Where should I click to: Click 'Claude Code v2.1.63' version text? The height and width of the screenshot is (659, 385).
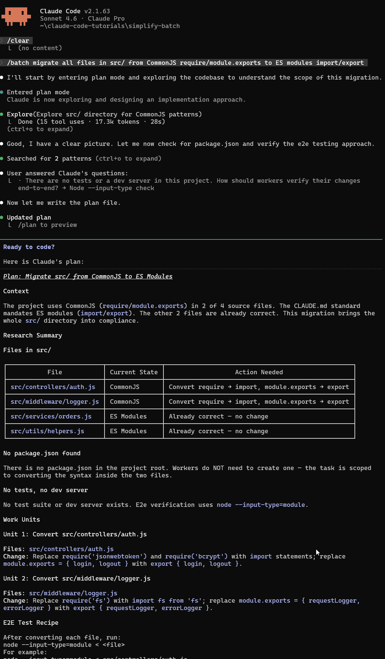tap(75, 11)
